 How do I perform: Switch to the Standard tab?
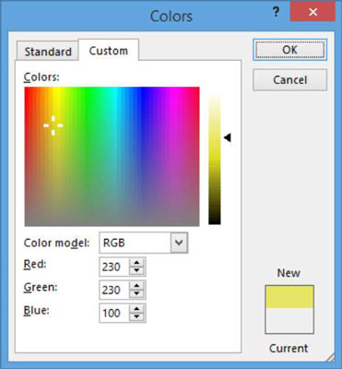[48, 52]
